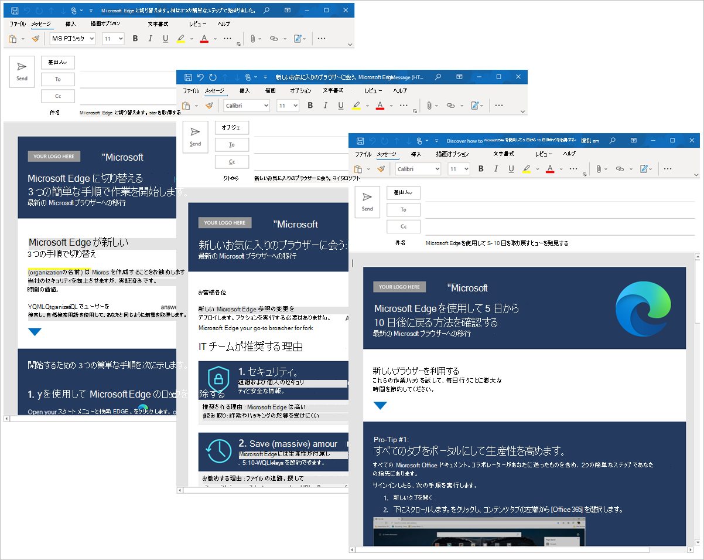Toggle Underline in front window toolbar

pos(511,169)
